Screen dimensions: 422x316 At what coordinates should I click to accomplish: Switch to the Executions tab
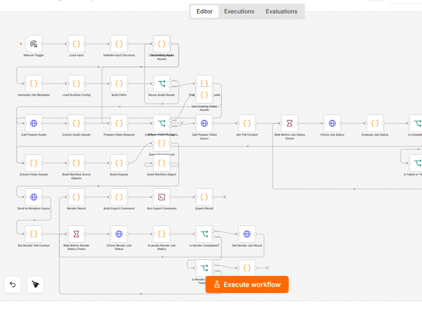tap(239, 11)
